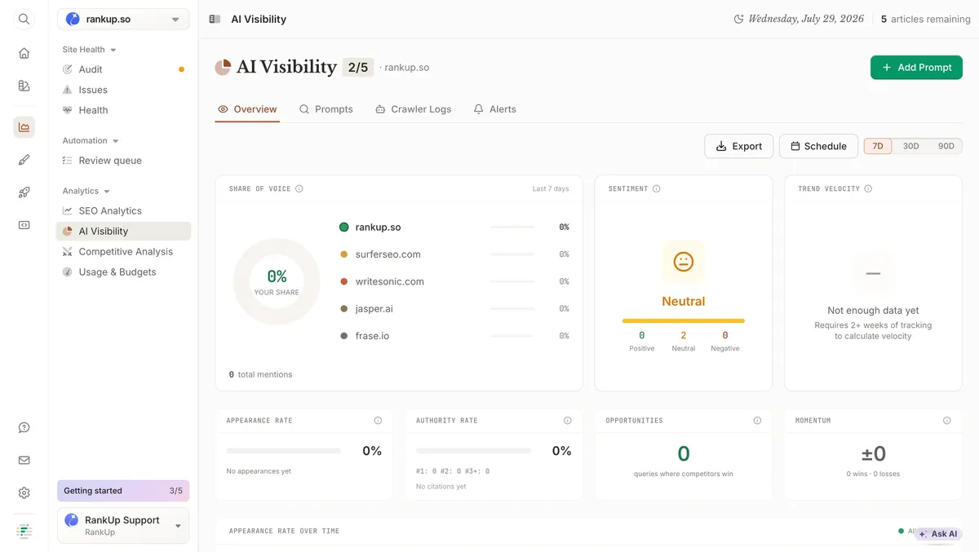Switch to the Crawler Logs tab
The height and width of the screenshot is (552, 979).
[x=414, y=109]
